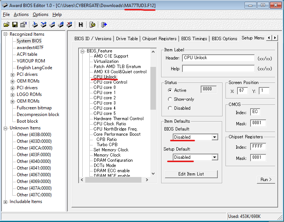Open the Actions menu

click(x=21, y=15)
